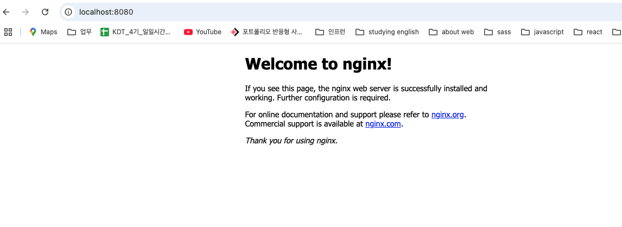Click the 'Thank you for using nginx.' text
This screenshot has height=227, width=622.
(x=291, y=141)
